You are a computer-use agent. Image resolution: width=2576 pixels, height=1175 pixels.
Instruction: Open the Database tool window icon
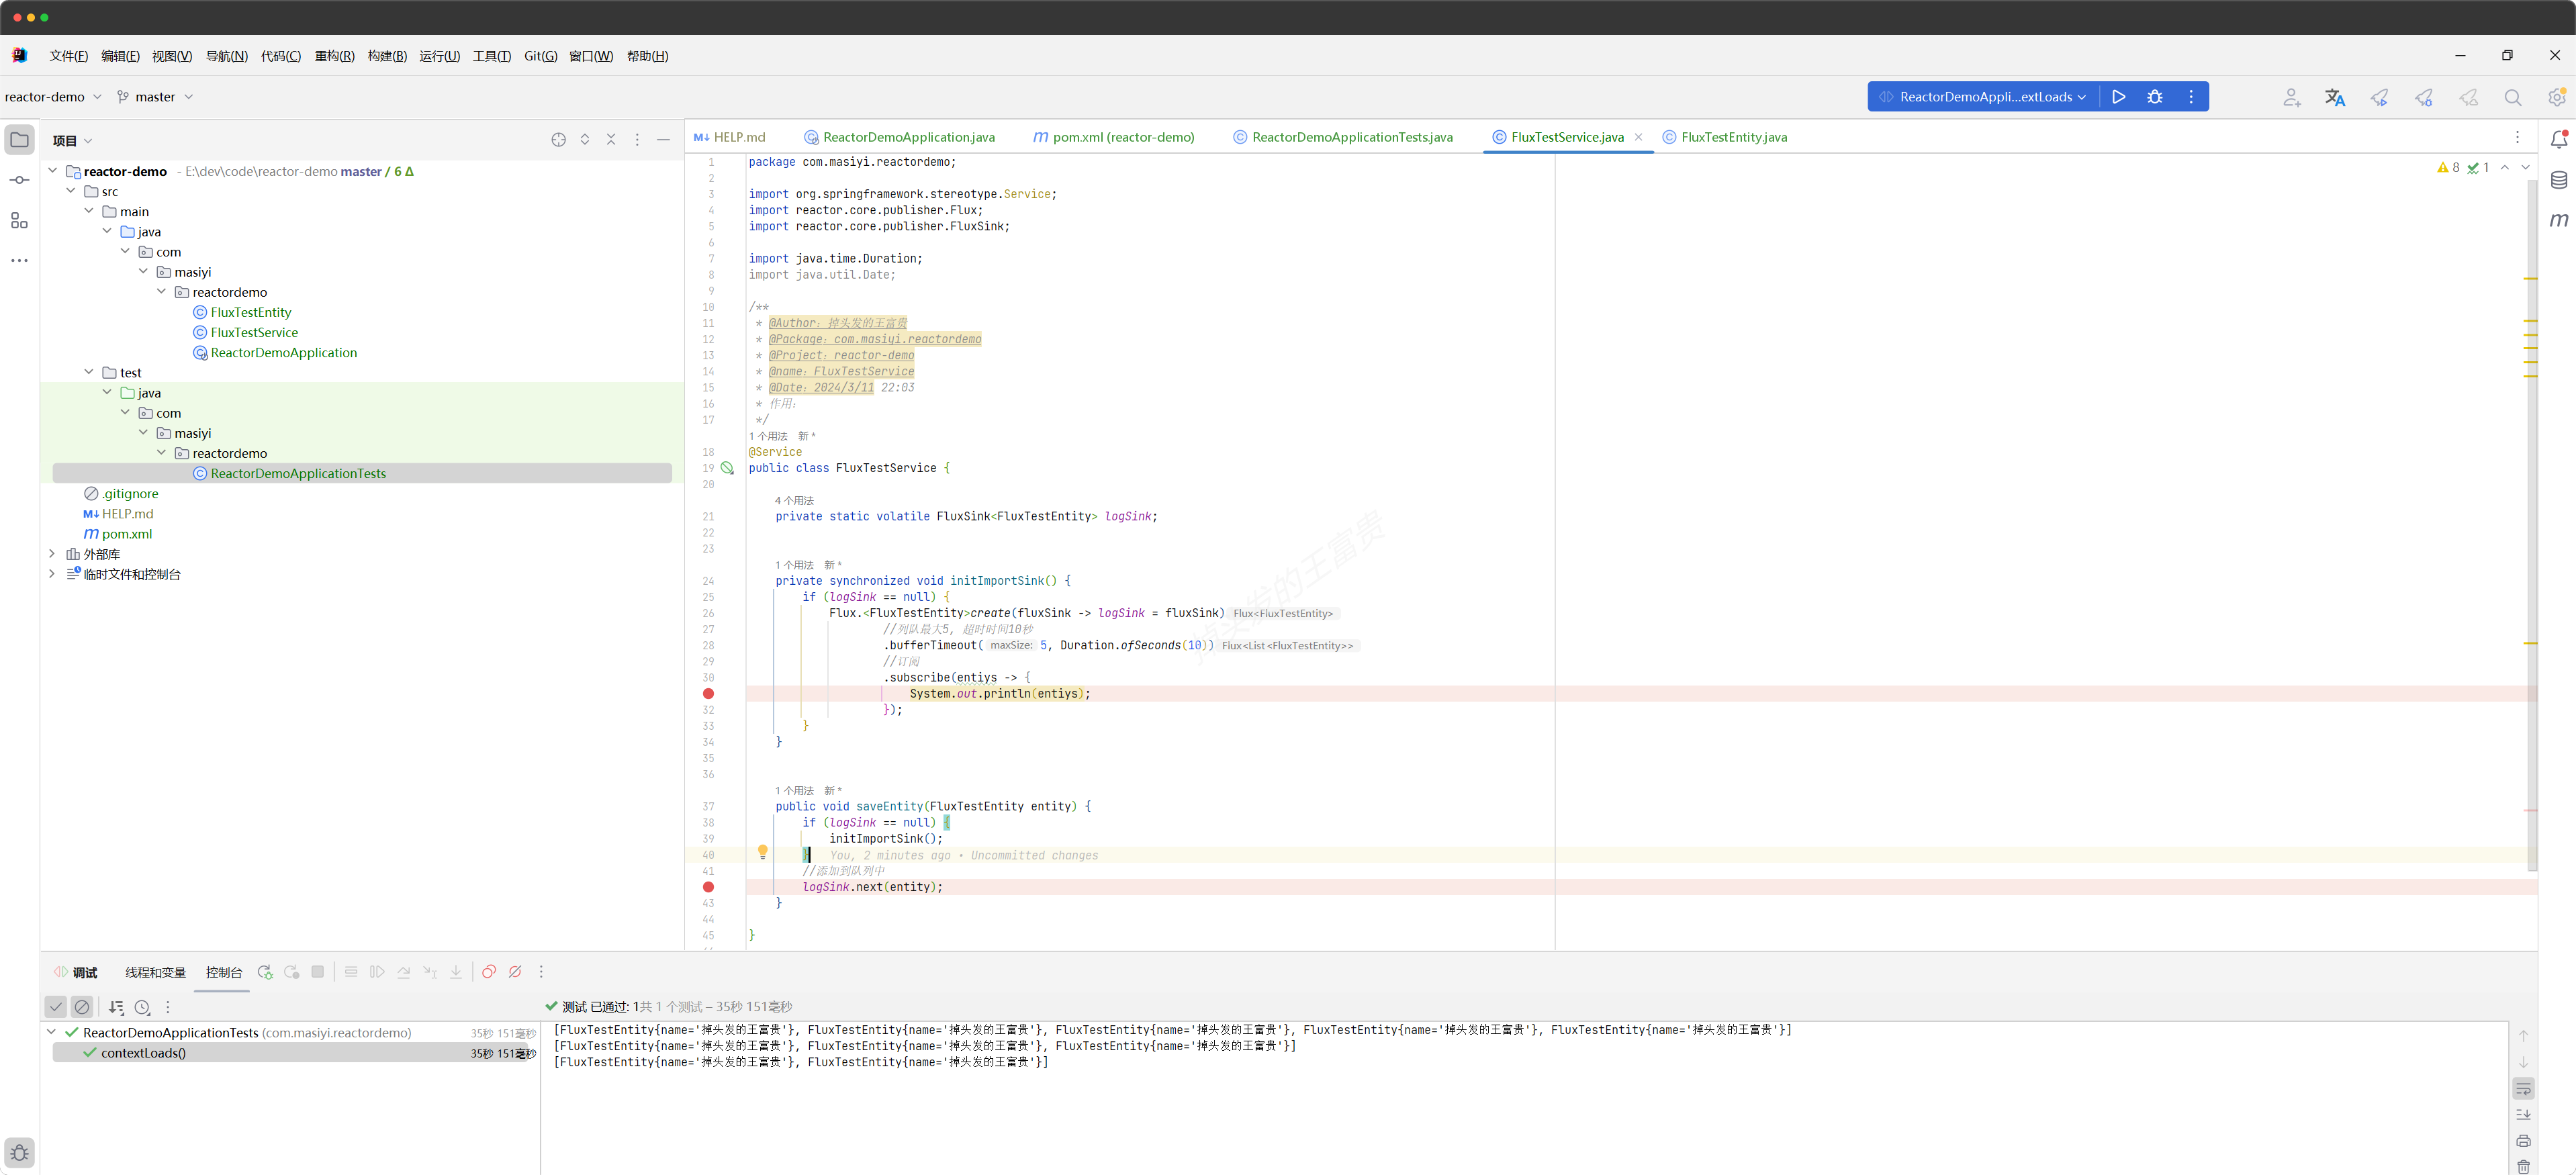[x=2558, y=180]
